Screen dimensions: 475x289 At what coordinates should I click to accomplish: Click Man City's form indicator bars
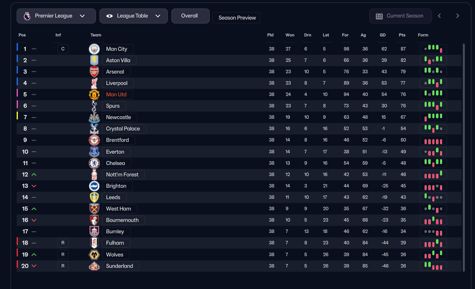433,49
